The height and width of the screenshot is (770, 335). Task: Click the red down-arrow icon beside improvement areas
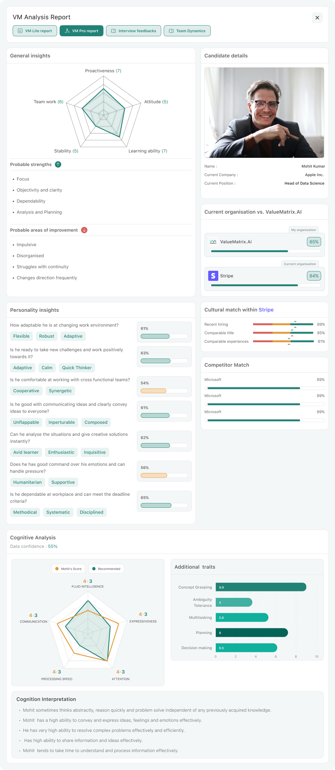84,230
